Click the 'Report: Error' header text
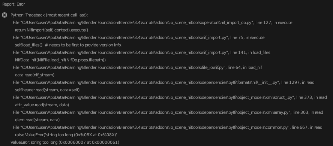Viewport: 333px width, 146px height. (x=13, y=4)
